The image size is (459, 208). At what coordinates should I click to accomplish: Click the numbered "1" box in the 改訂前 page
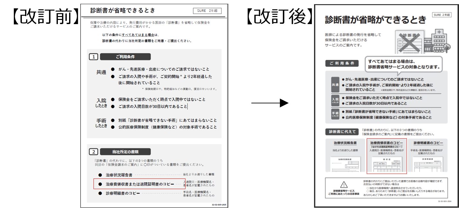pos(93,57)
